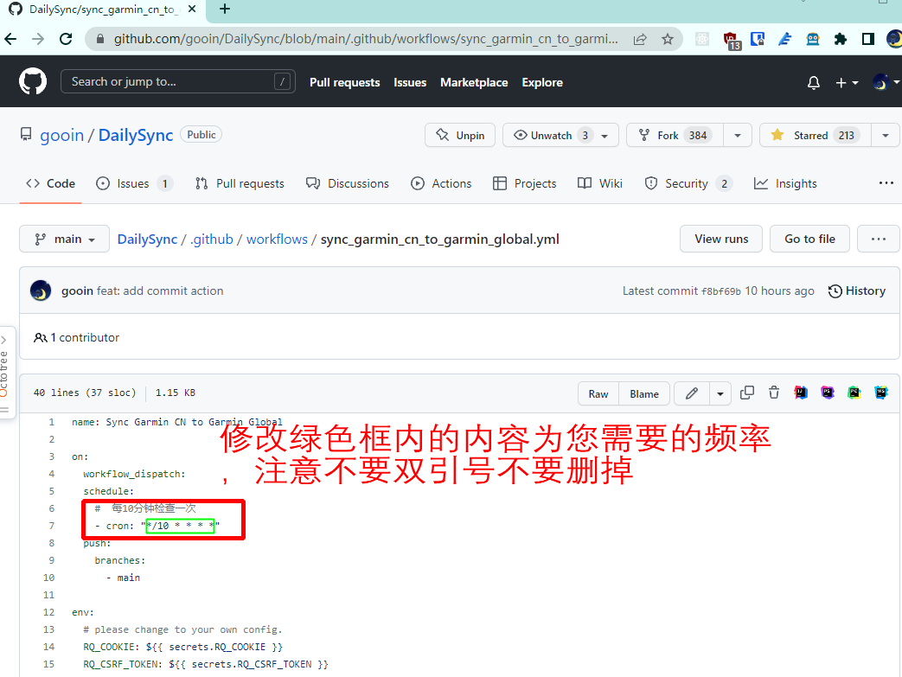Open notifications bell icon
This screenshot has height=677, width=902.
[x=814, y=83]
